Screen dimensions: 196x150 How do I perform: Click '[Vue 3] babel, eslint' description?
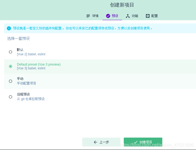pyautogui.click(x=31, y=68)
